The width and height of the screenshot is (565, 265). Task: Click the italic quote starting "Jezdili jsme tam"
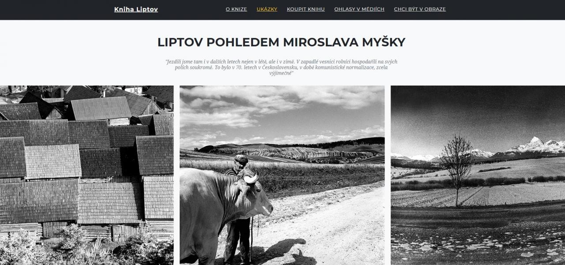(281, 67)
